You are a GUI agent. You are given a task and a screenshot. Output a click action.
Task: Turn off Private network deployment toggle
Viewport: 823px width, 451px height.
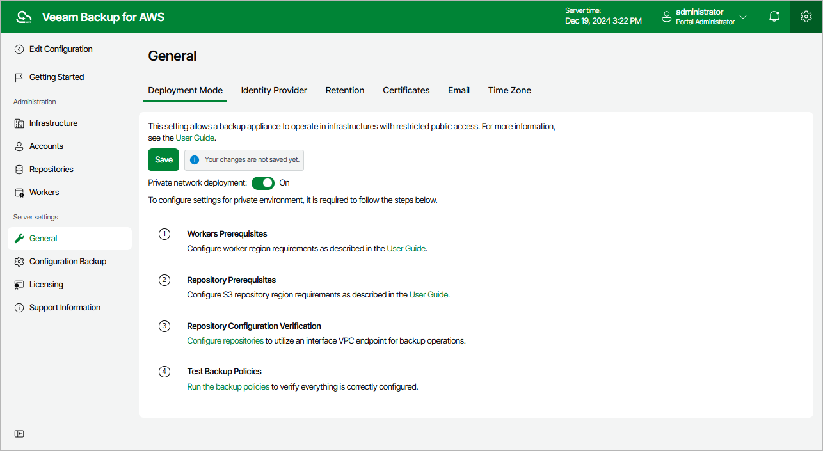263,183
